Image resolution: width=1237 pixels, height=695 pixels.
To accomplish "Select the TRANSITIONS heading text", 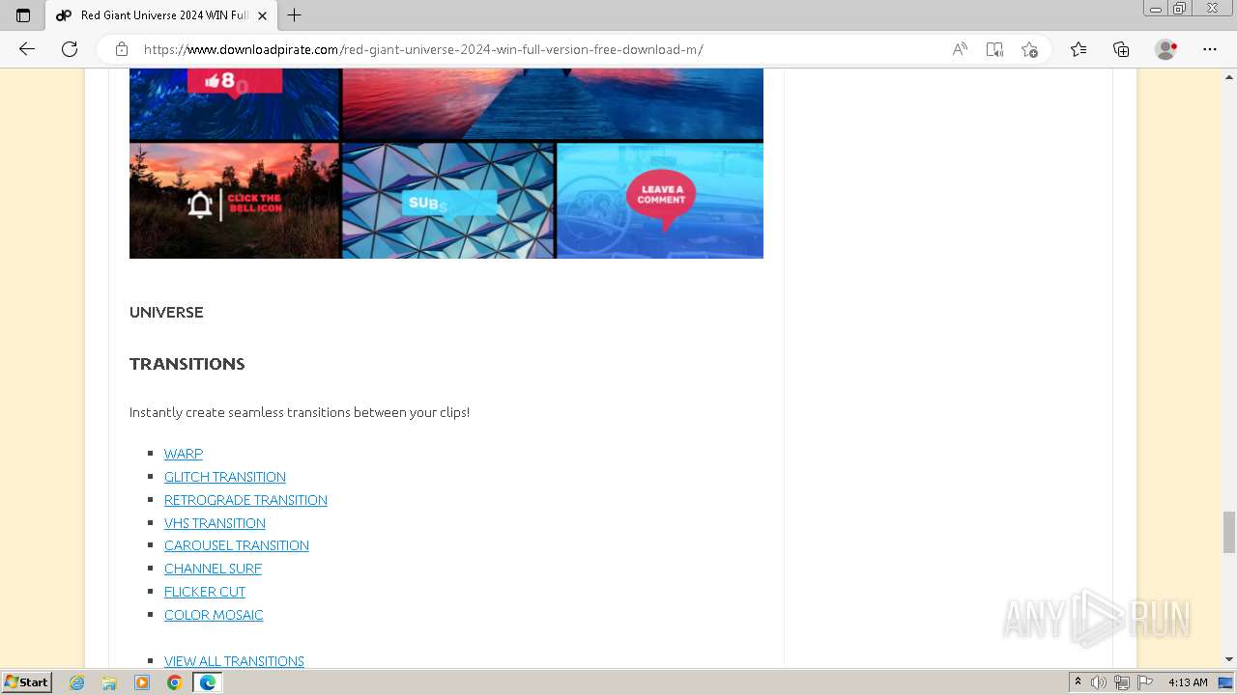I will pyautogui.click(x=187, y=364).
